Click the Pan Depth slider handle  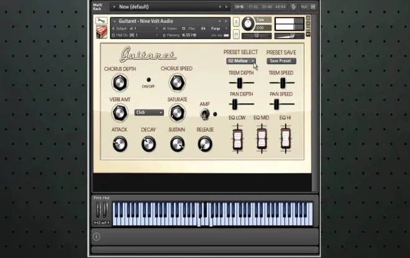(235, 104)
